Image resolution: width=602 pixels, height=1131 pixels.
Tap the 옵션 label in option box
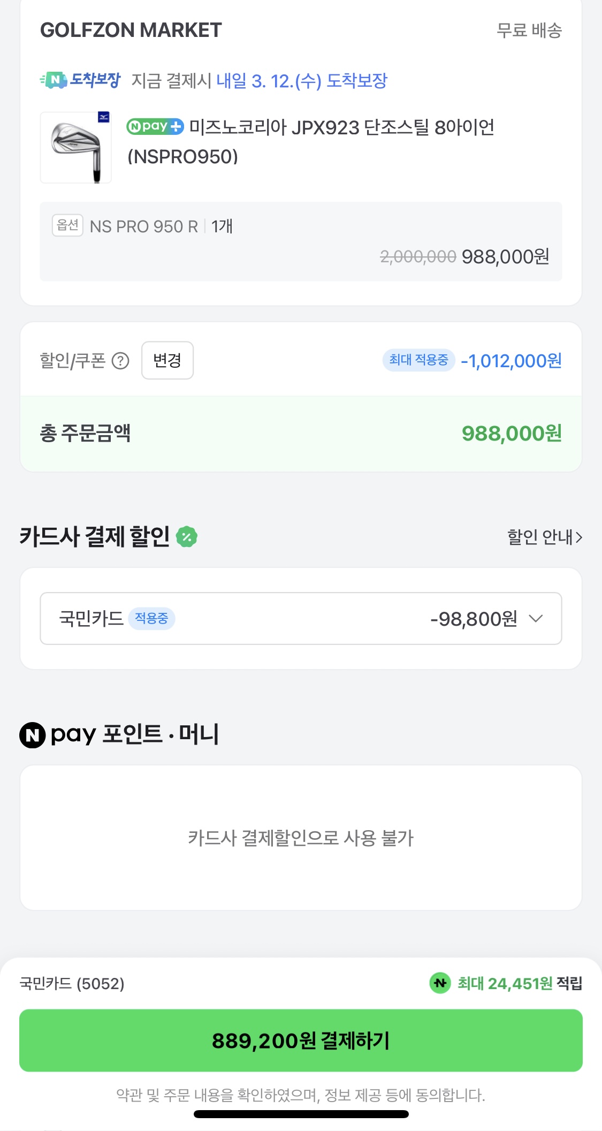click(x=67, y=225)
